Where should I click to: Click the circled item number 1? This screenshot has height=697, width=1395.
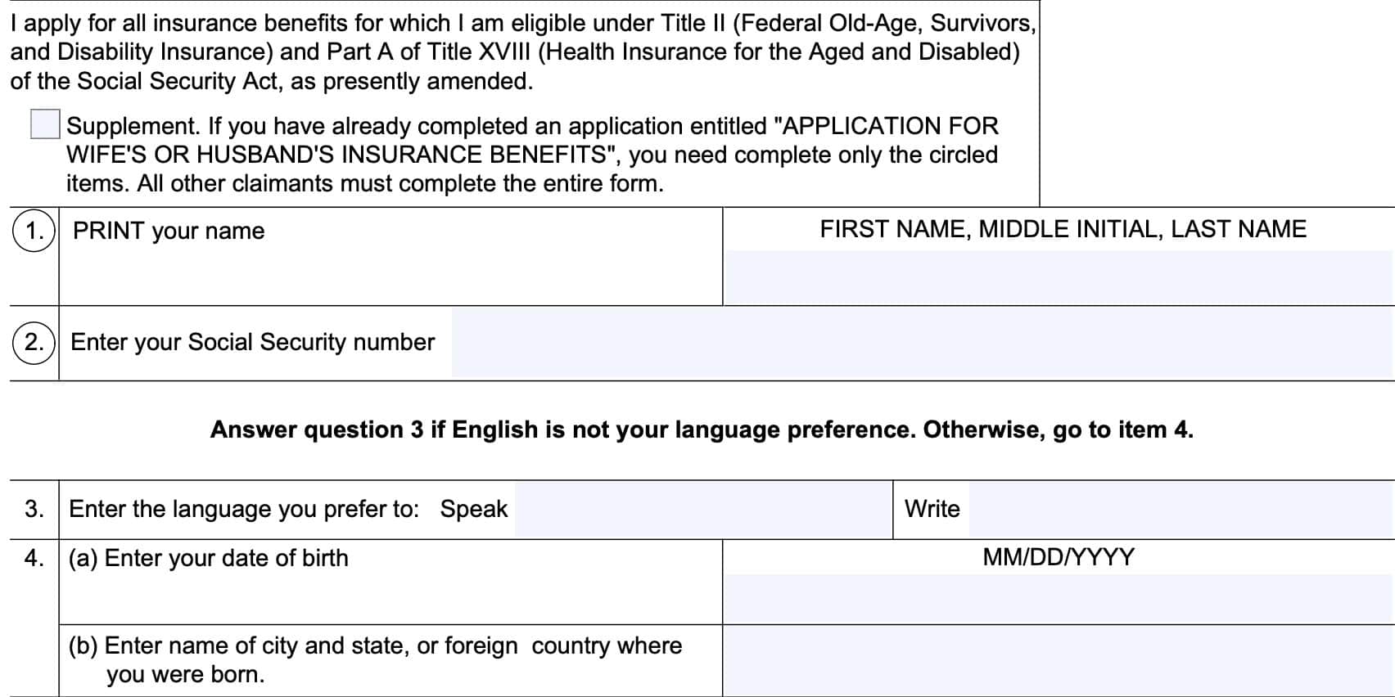tap(34, 231)
